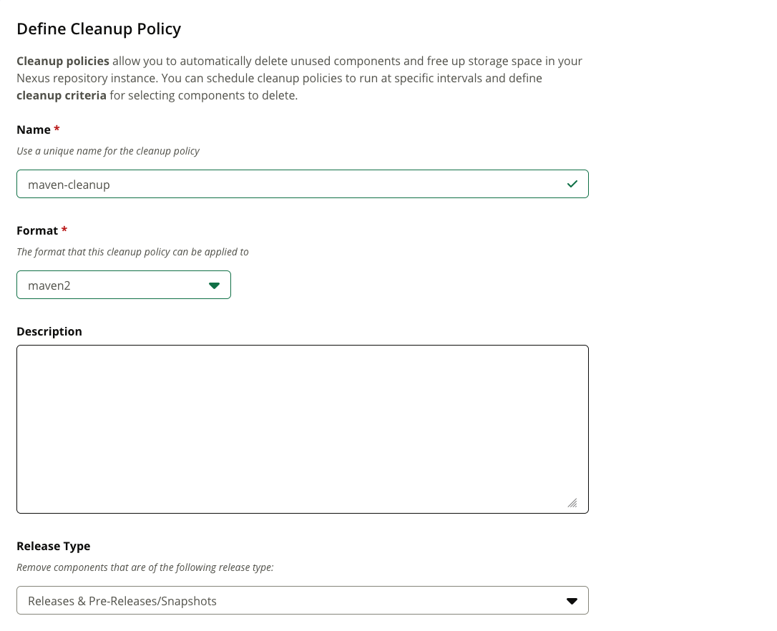The width and height of the screenshot is (777, 631).
Task: Click the Format field label
Action: click(x=37, y=230)
